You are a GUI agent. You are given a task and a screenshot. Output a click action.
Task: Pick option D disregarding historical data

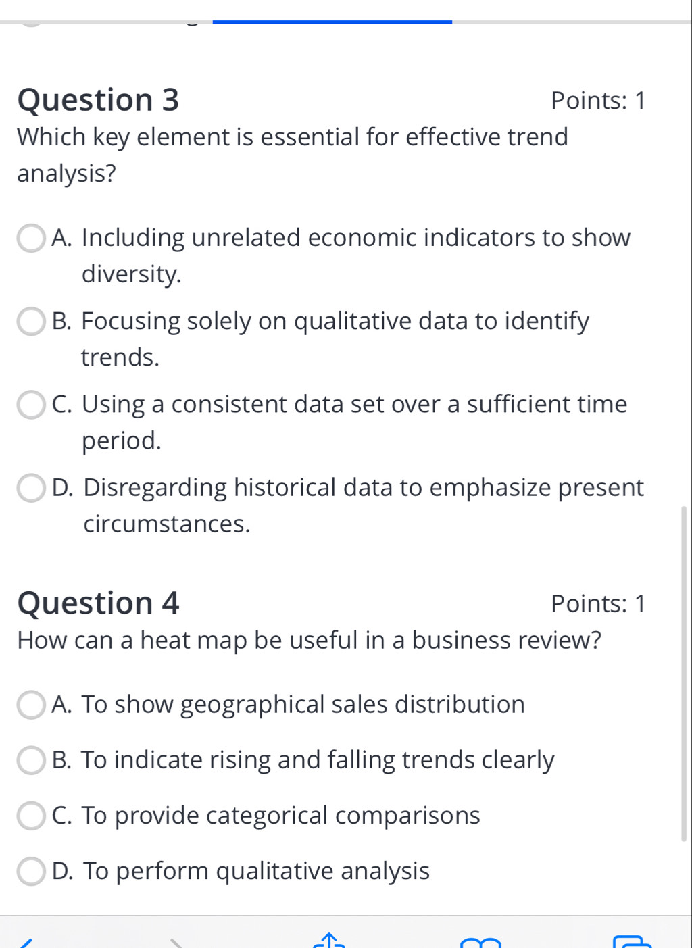pos(30,488)
